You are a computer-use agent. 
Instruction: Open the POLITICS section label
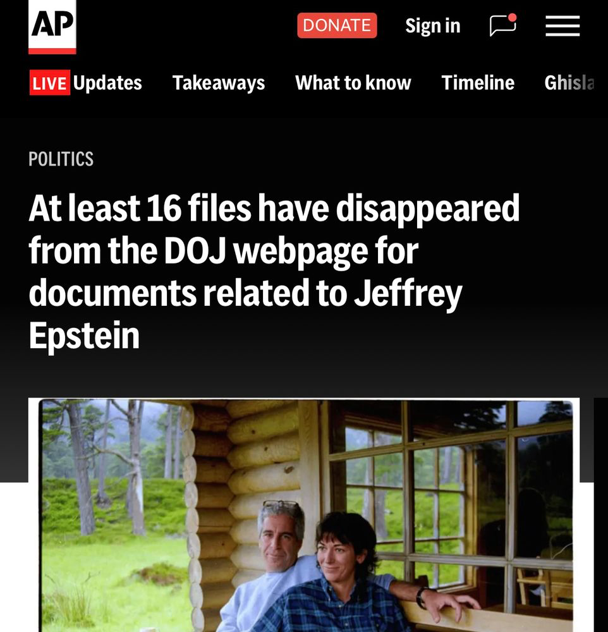pos(61,159)
